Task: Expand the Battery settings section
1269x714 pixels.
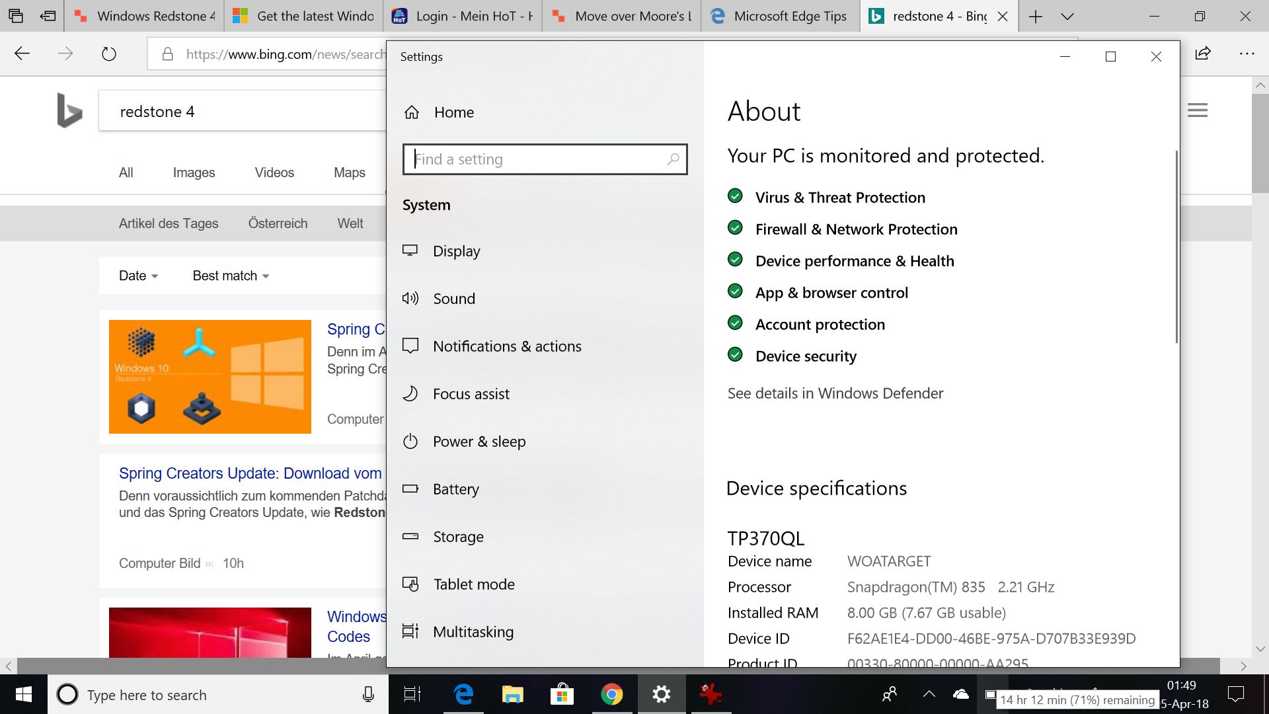Action: click(456, 488)
